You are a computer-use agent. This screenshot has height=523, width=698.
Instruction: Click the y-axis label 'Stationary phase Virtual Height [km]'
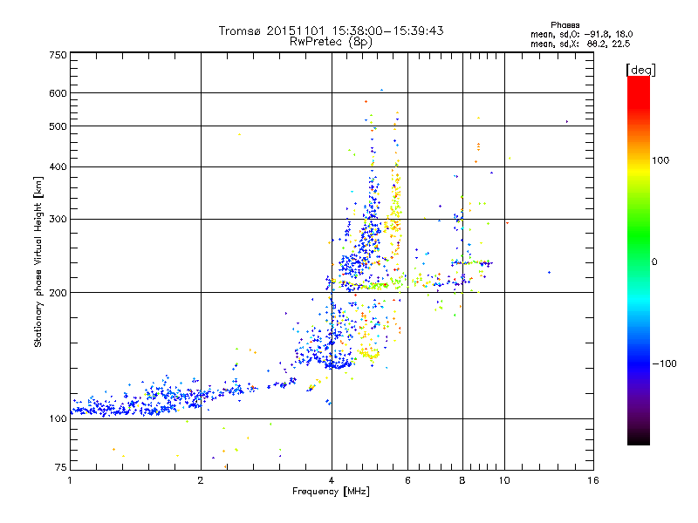click(x=38, y=261)
